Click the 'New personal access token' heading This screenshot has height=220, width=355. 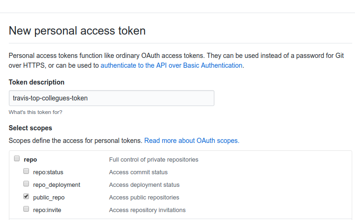pyautogui.click(x=77, y=31)
